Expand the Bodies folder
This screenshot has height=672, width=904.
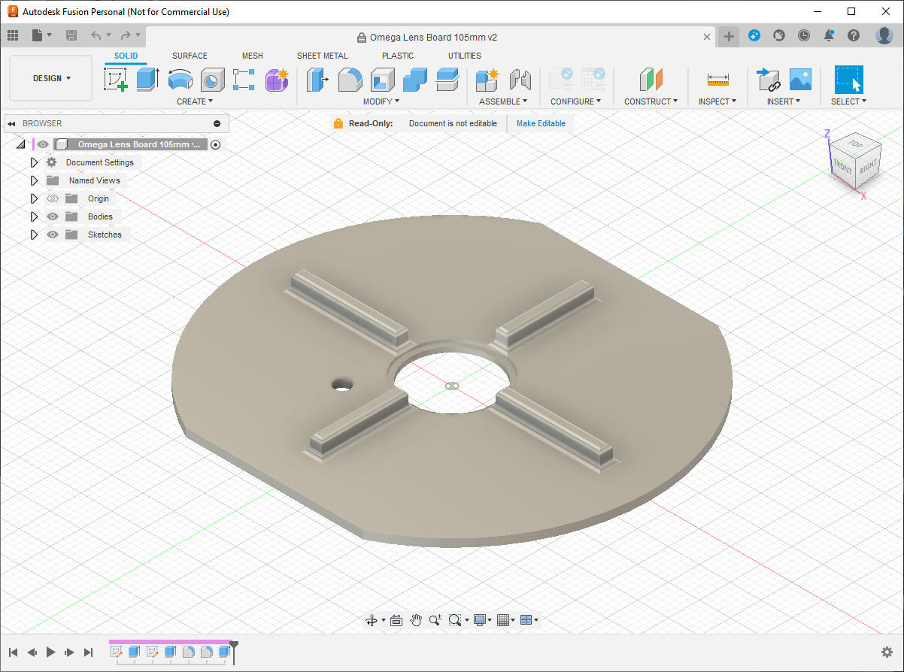pos(34,216)
